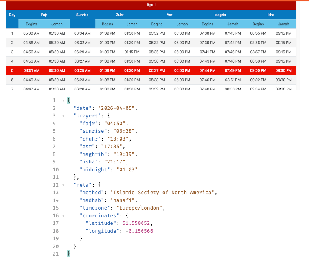
Task: Select Magrib Begins 07:38 PM on day 1
Action: point(207,33)
